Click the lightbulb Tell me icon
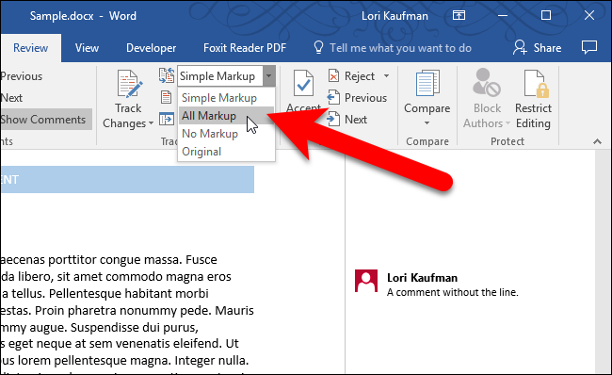This screenshot has width=612, height=375. (x=318, y=48)
